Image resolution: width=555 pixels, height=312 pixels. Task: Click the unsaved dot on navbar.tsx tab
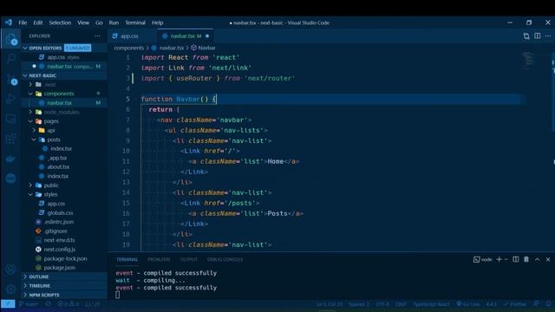pos(207,36)
